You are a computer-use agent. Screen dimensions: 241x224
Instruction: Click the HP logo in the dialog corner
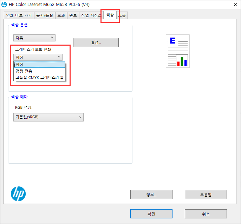(x=18, y=194)
